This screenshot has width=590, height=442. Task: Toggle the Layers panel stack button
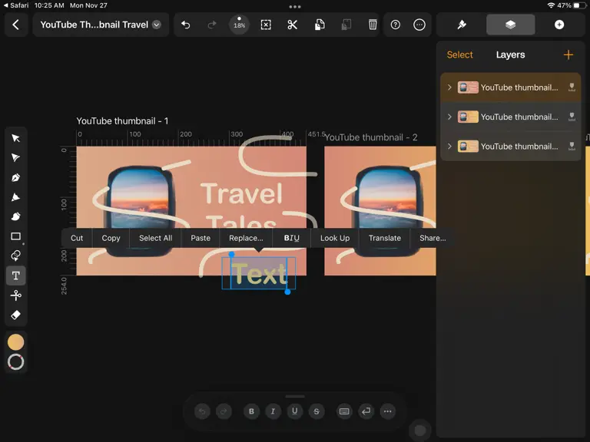[x=510, y=25]
